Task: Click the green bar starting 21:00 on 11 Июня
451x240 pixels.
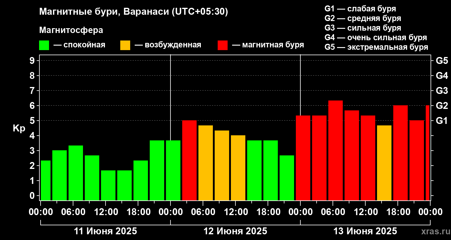Action: (x=157, y=170)
